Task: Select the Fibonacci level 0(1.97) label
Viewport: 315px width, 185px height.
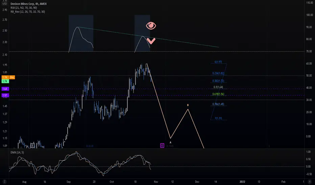Action: coord(218,62)
